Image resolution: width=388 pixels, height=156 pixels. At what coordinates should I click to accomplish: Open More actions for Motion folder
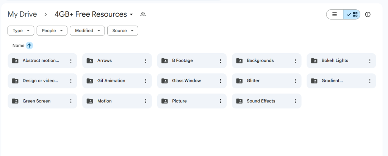click(x=146, y=101)
